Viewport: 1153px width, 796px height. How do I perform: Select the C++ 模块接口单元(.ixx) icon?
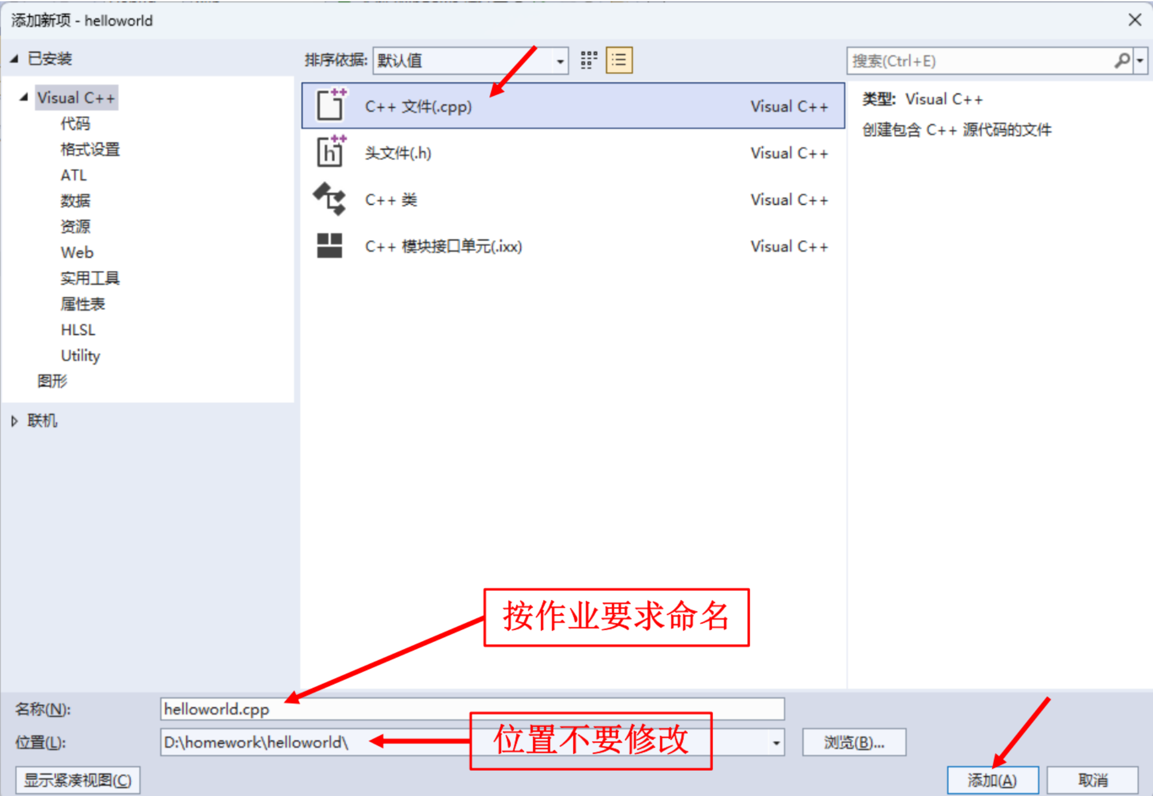[329, 246]
